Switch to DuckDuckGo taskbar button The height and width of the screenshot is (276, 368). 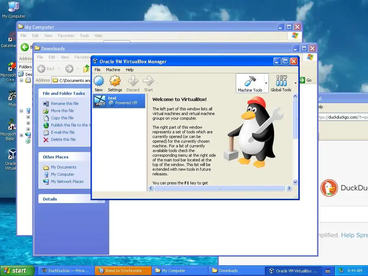coord(66,271)
